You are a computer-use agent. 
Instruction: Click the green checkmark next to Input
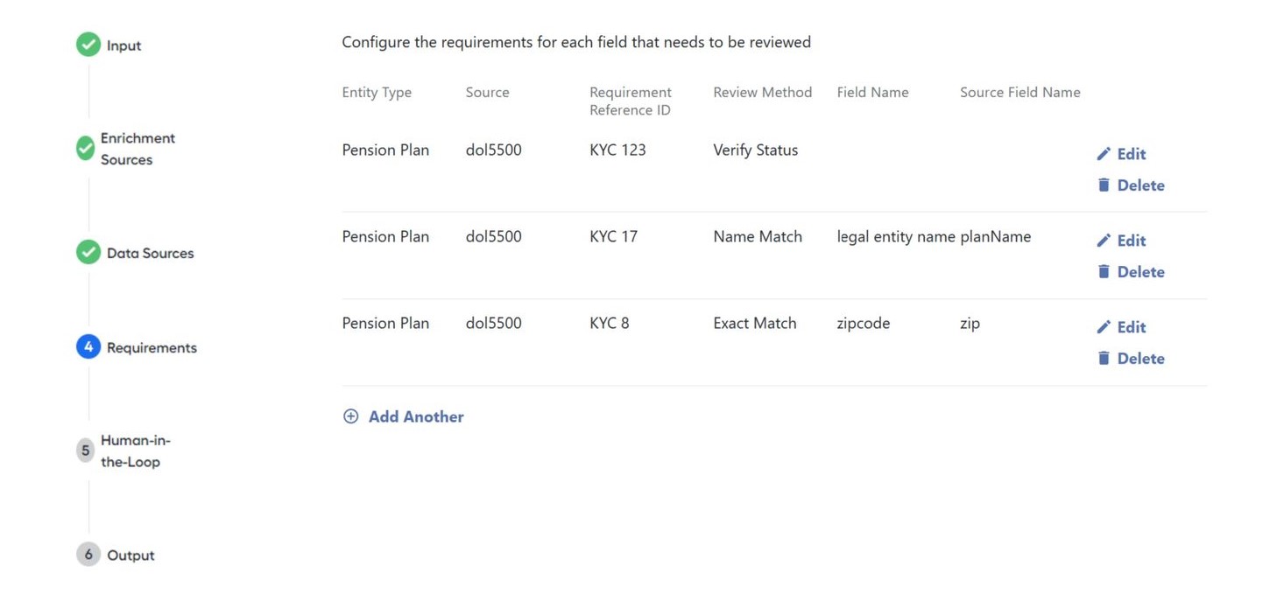[x=88, y=44]
